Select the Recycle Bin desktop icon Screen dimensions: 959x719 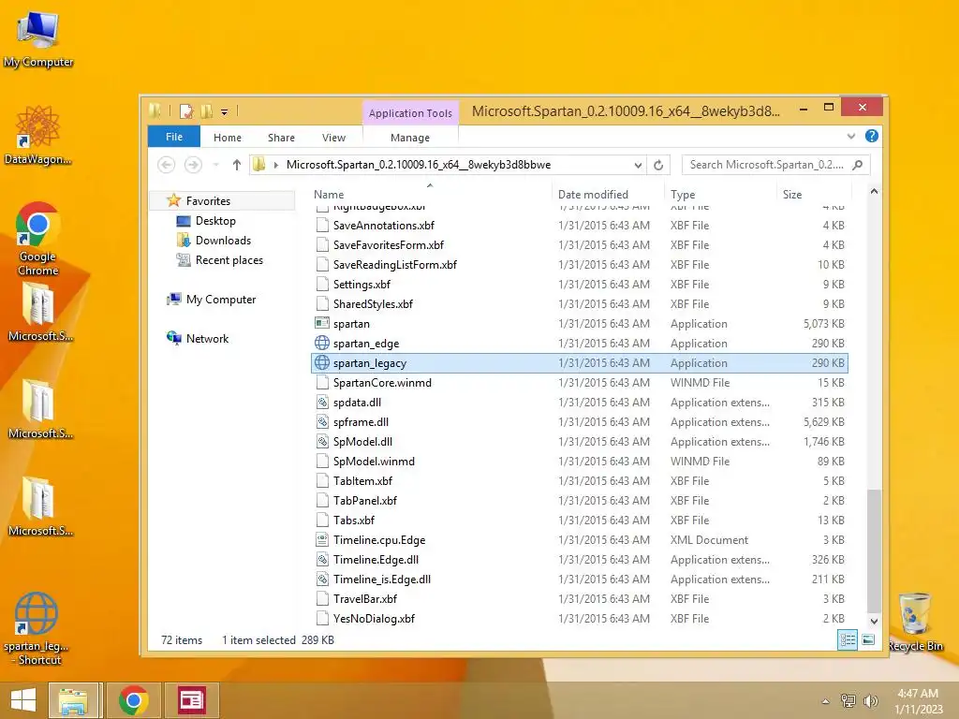click(x=915, y=622)
